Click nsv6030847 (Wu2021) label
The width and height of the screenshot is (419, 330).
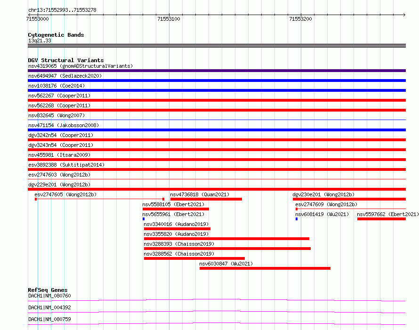tap(226, 264)
